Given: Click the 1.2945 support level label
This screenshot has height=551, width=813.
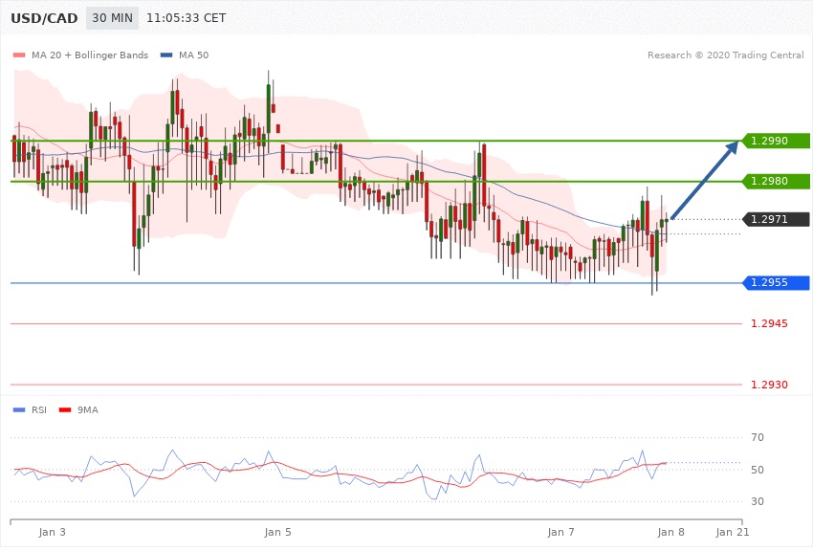Looking at the screenshot, I should click(768, 324).
